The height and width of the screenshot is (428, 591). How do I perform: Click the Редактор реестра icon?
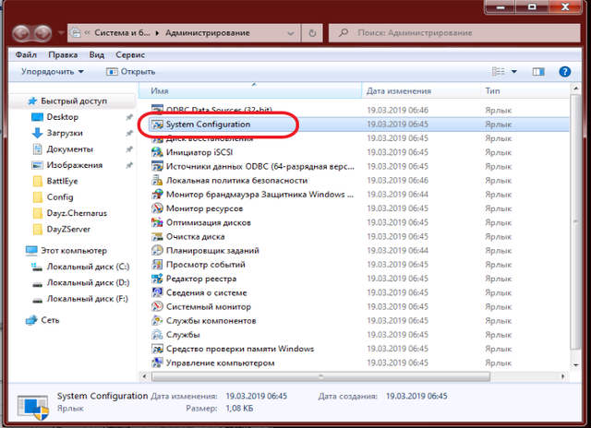pos(157,279)
